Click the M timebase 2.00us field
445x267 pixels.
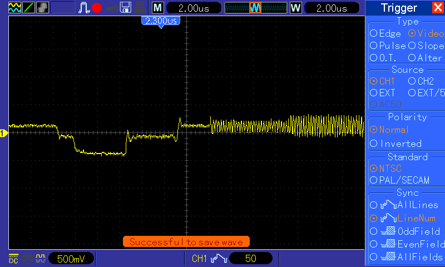[194, 8]
